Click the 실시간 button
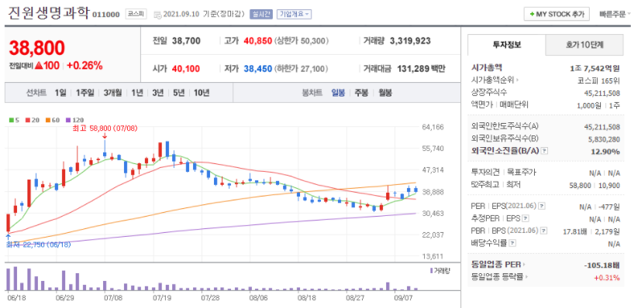The height and width of the screenshot is (308, 631). (x=261, y=14)
